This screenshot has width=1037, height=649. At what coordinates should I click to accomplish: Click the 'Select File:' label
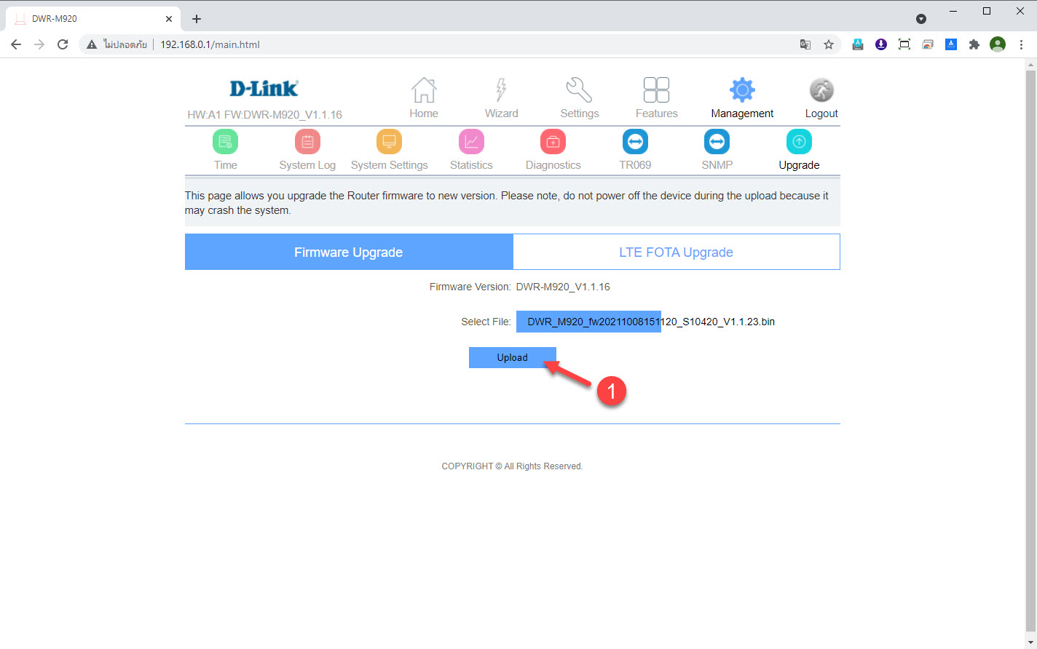tap(486, 322)
